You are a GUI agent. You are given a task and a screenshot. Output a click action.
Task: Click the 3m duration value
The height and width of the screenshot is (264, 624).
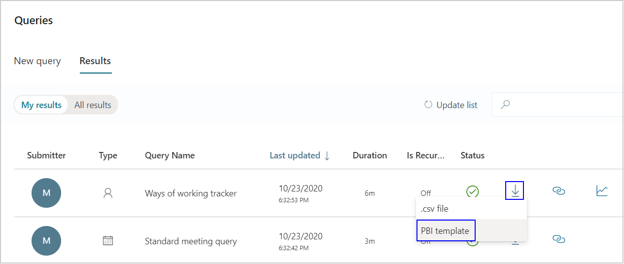(370, 241)
